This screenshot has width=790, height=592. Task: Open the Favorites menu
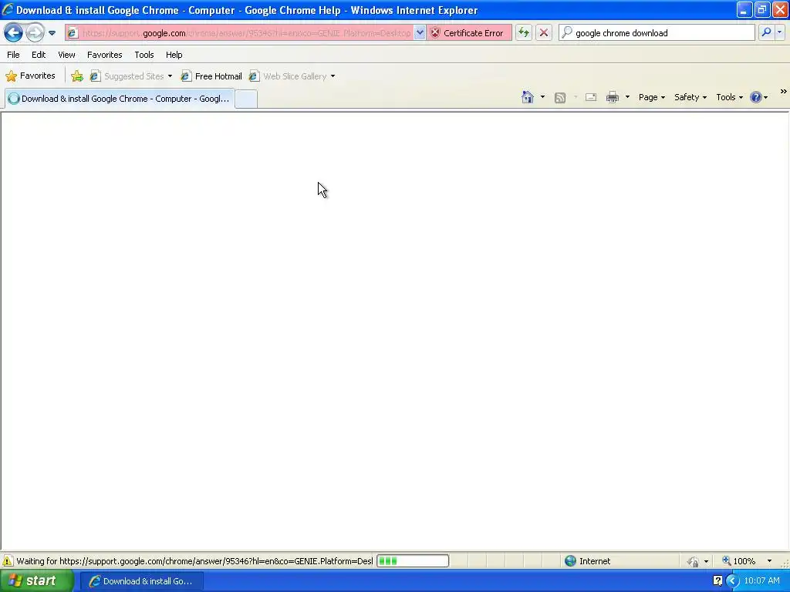coord(104,55)
